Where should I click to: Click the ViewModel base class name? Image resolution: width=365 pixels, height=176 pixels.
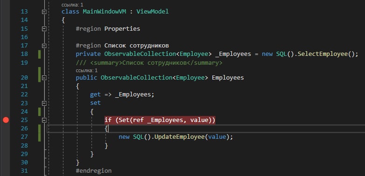153,11
